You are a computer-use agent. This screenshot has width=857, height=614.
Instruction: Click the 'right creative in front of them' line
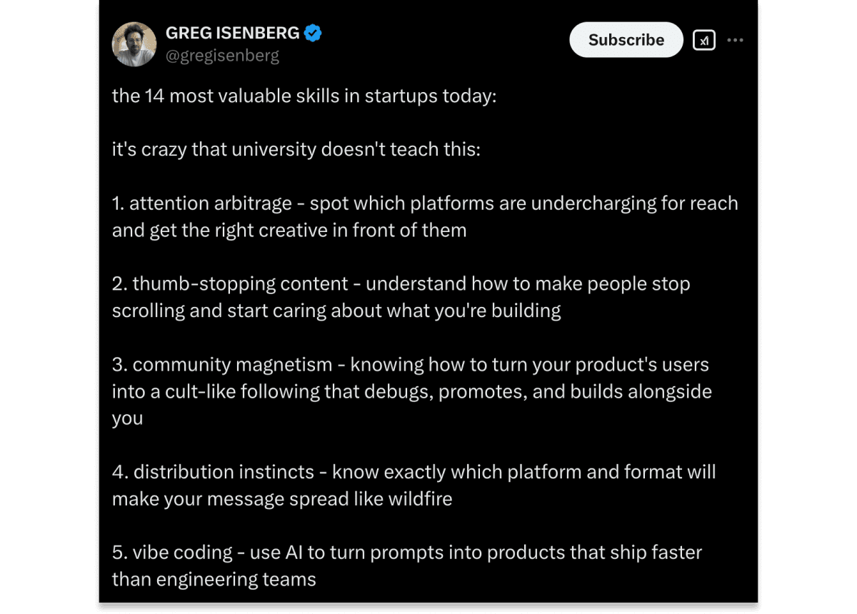click(x=289, y=231)
